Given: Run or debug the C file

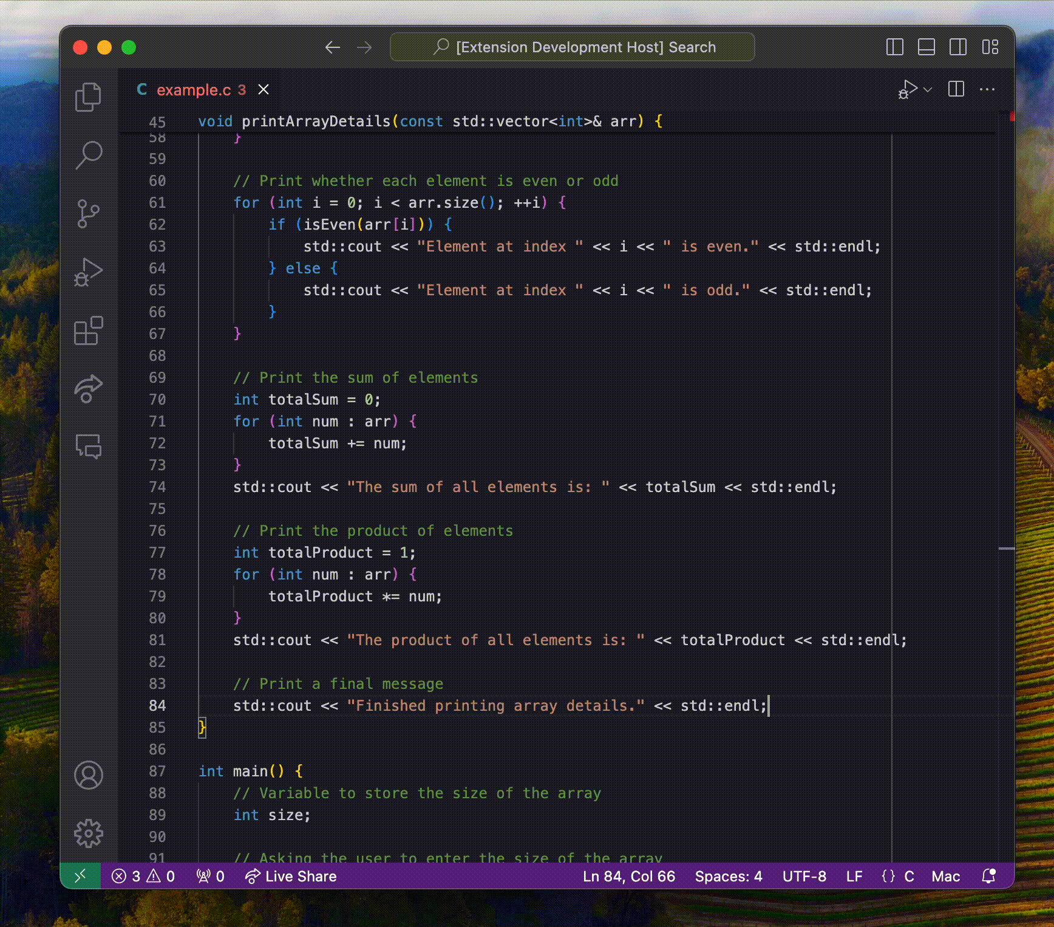Looking at the screenshot, I should coord(908,89).
